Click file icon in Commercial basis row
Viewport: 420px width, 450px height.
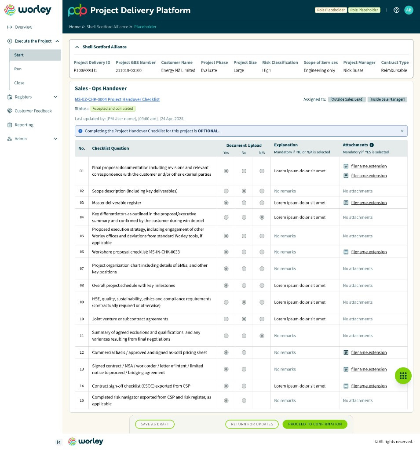346,352
